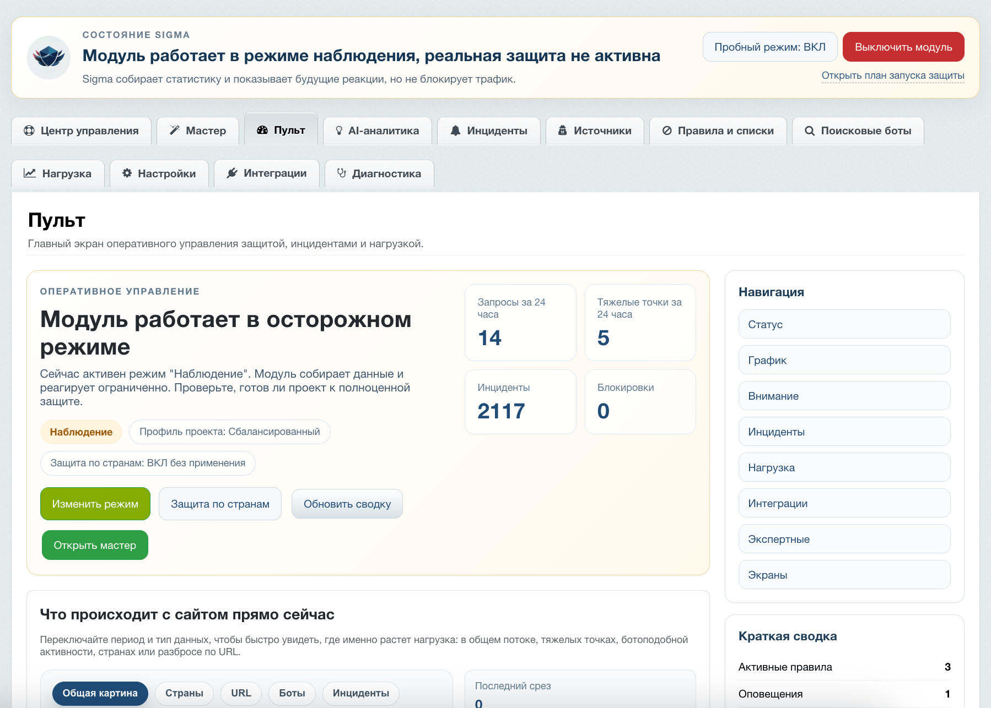Click the Запросы за 24 часа card
The image size is (991, 708).
[520, 323]
